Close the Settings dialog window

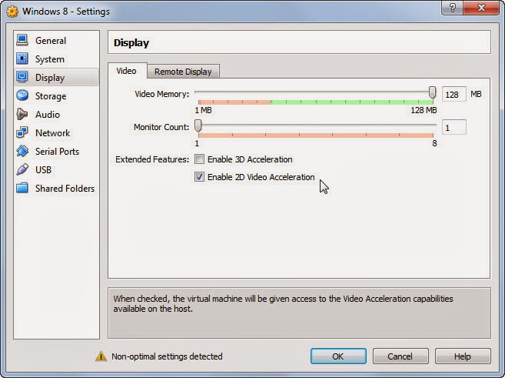[481, 8]
